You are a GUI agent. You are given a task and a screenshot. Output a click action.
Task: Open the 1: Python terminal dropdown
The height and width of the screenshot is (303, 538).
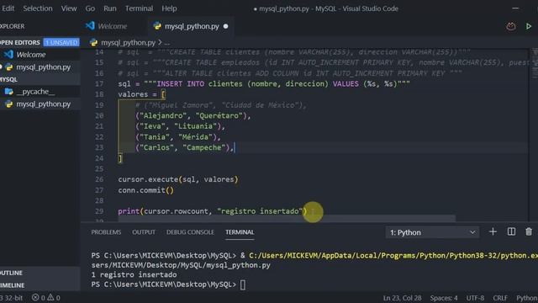pyautogui.click(x=432, y=232)
